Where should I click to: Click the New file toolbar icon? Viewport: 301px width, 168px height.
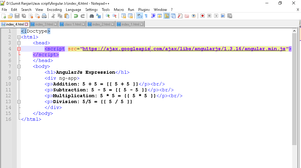point(4,16)
